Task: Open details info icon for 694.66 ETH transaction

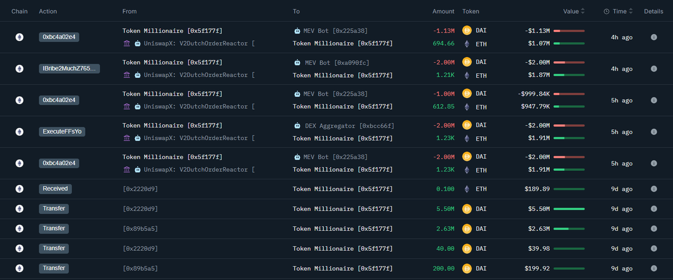Action: pos(653,37)
